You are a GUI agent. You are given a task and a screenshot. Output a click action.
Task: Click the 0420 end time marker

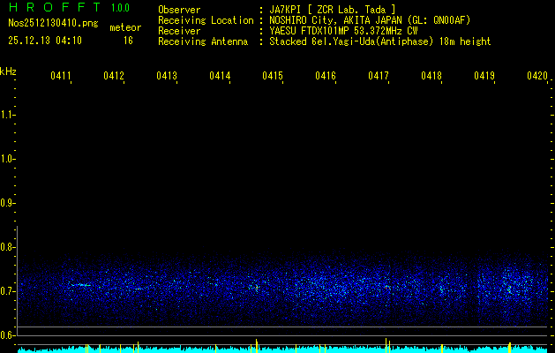(536, 77)
